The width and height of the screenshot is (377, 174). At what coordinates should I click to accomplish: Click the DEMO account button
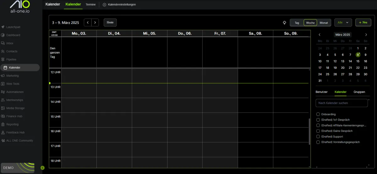pos(17,168)
